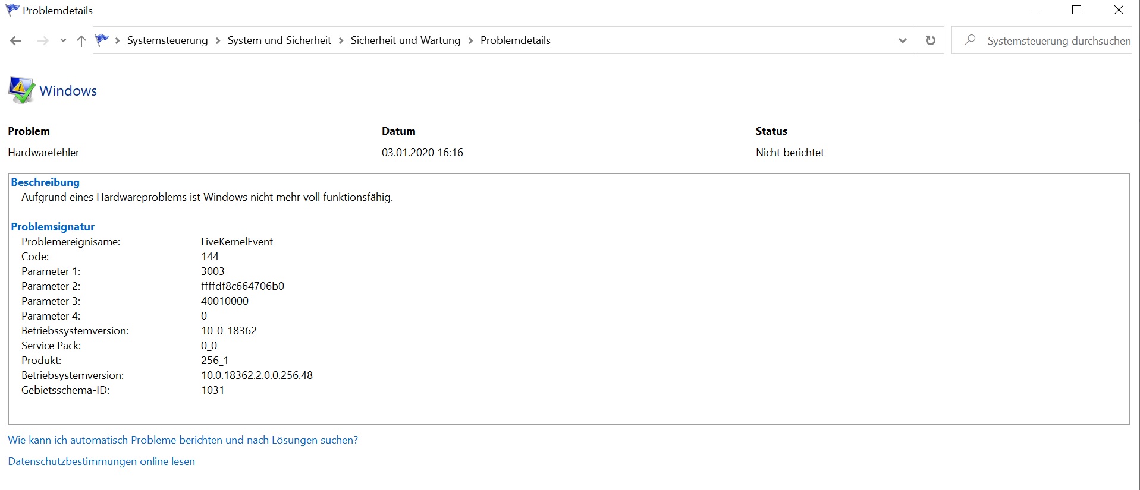
Task: Click the Beschreibung section heading
Action: 45,182
